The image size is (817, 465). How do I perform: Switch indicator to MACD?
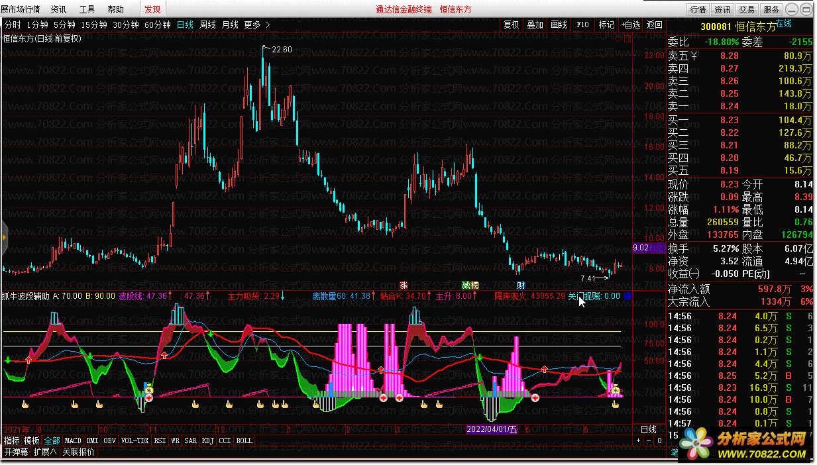coord(73,440)
